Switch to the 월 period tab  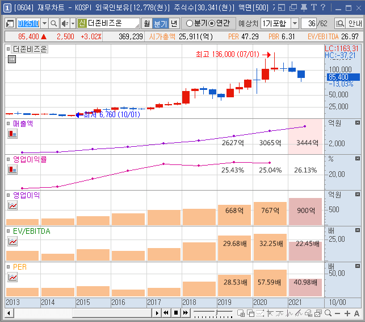[x=147, y=23]
